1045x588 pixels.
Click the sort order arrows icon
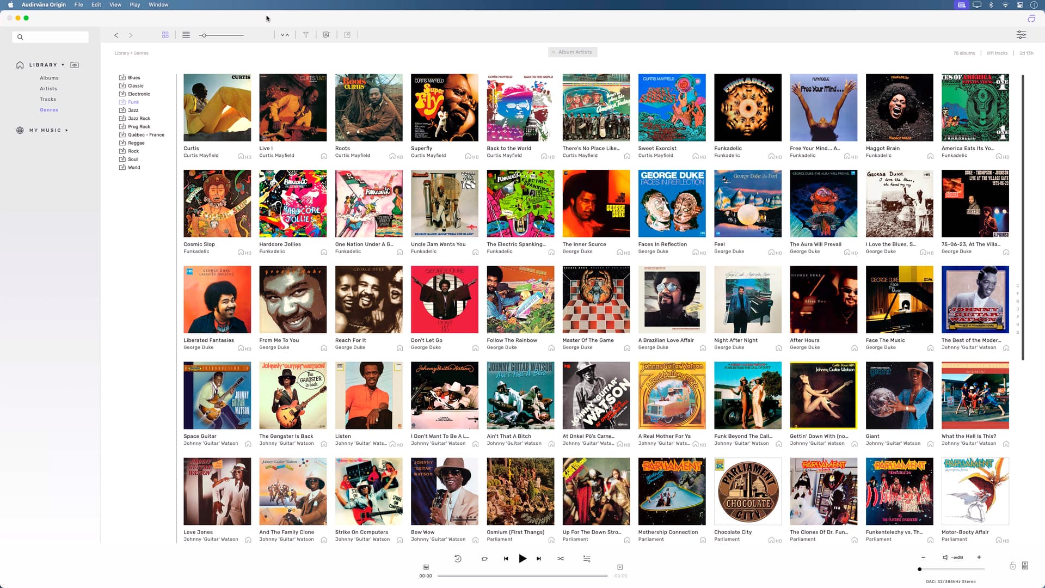pyautogui.click(x=285, y=35)
